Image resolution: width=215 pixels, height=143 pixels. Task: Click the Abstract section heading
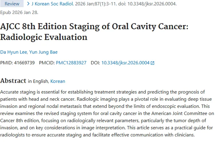pos(13,81)
